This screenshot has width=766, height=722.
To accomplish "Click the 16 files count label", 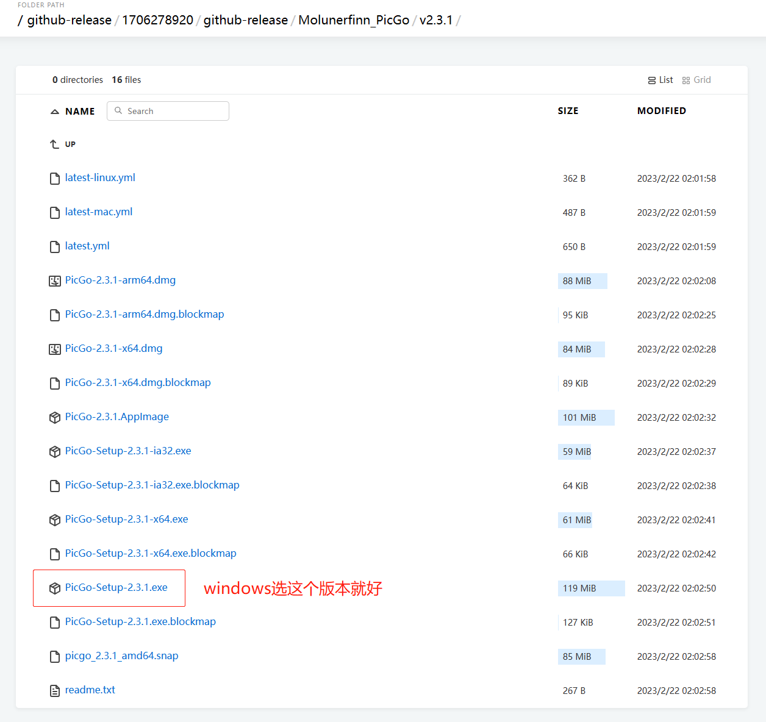I will coord(126,80).
